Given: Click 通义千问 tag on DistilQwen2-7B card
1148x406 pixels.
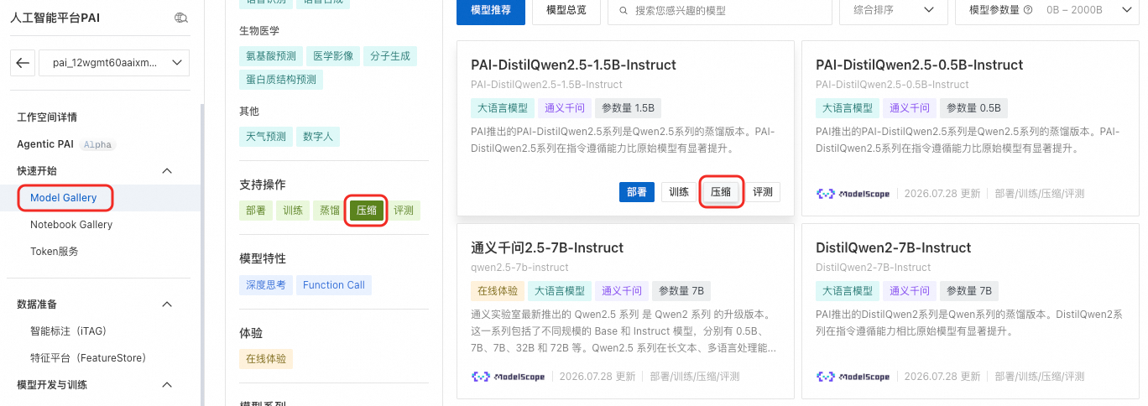Looking at the screenshot, I should (x=910, y=291).
